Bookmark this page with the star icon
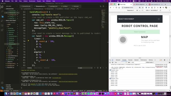171x96 pixels. [x=143, y=8]
